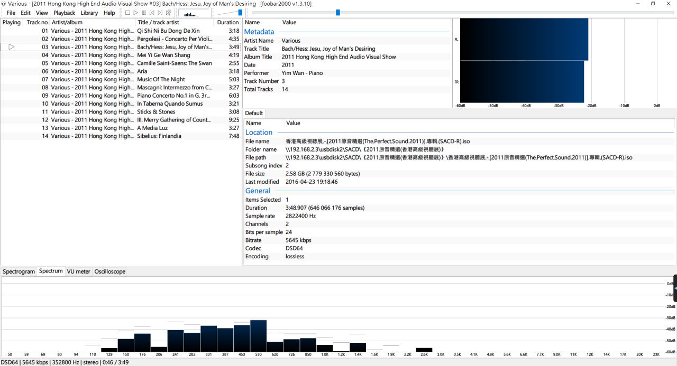Select track 05 Camille Saint-Saens: The Swan

click(174, 63)
